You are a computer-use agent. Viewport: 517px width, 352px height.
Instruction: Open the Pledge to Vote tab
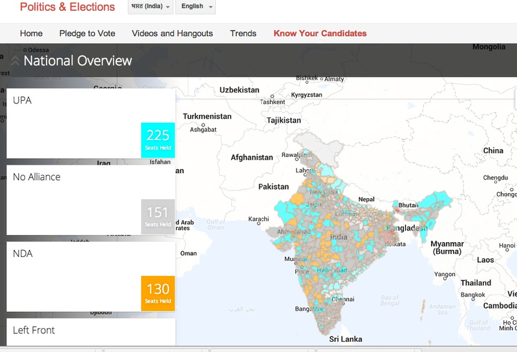click(x=87, y=34)
